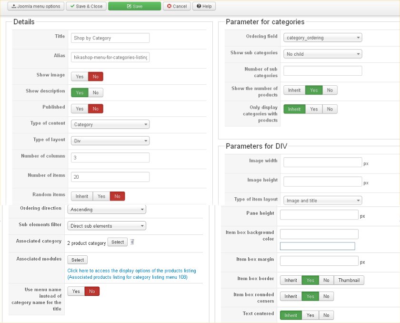
Task: Click the green Save button
Action: pyautogui.click(x=134, y=6)
